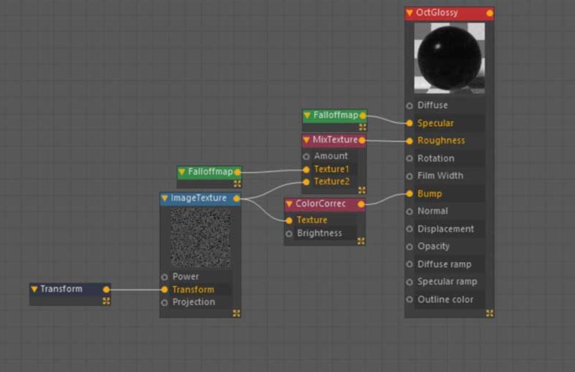Click the corner grip icon of ColorCorrec node
This screenshot has height=372, width=575.
click(x=361, y=241)
